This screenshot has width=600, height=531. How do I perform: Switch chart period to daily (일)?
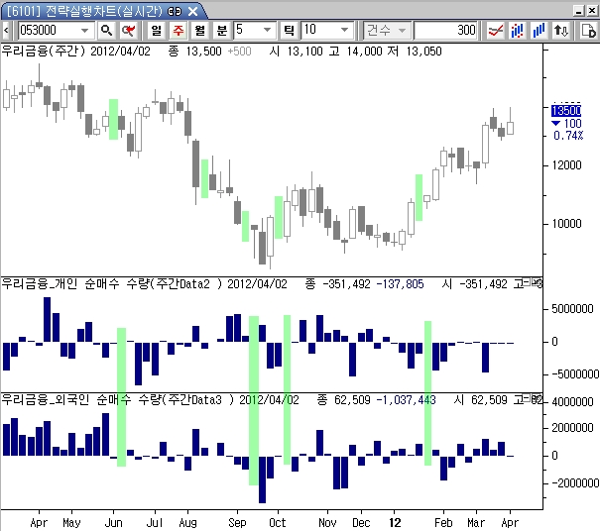coord(157,31)
